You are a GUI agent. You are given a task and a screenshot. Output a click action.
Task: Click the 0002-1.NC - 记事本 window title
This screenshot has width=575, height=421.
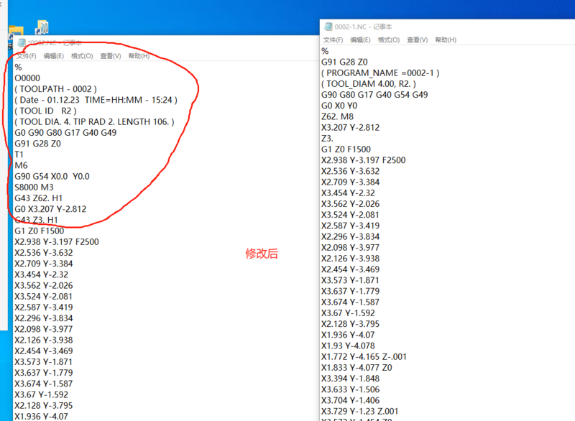point(363,27)
